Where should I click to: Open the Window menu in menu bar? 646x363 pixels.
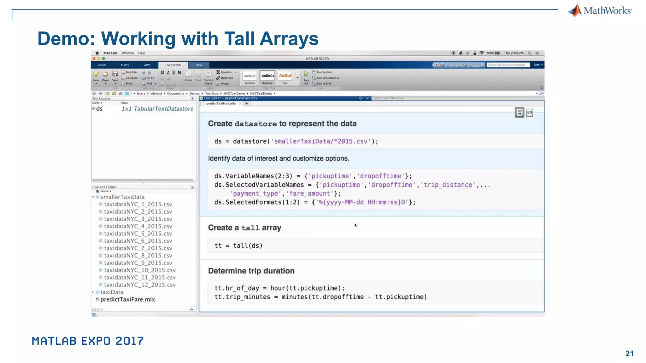127,53
